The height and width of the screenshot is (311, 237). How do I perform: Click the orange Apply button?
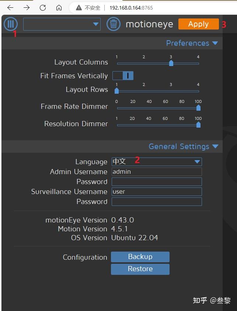(x=199, y=24)
